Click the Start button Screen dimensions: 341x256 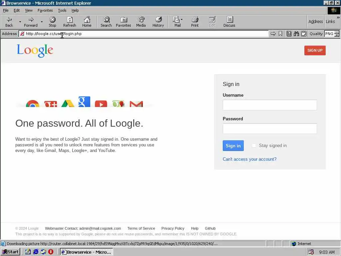(x=10, y=252)
